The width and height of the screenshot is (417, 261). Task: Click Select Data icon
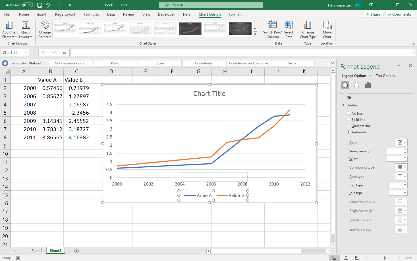point(289,25)
